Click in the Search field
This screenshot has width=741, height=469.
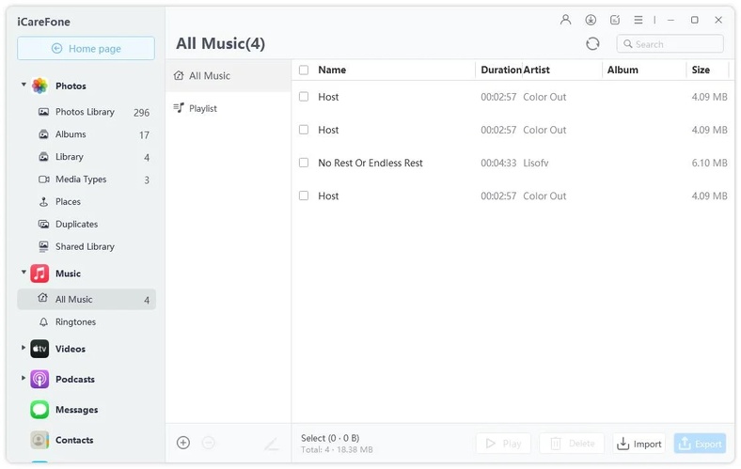[670, 44]
